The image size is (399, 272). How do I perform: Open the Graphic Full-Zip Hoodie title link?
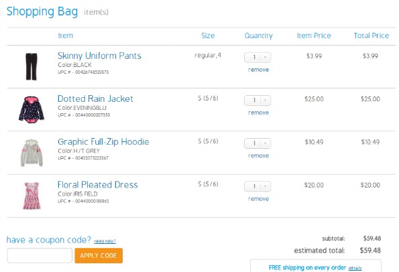(103, 142)
